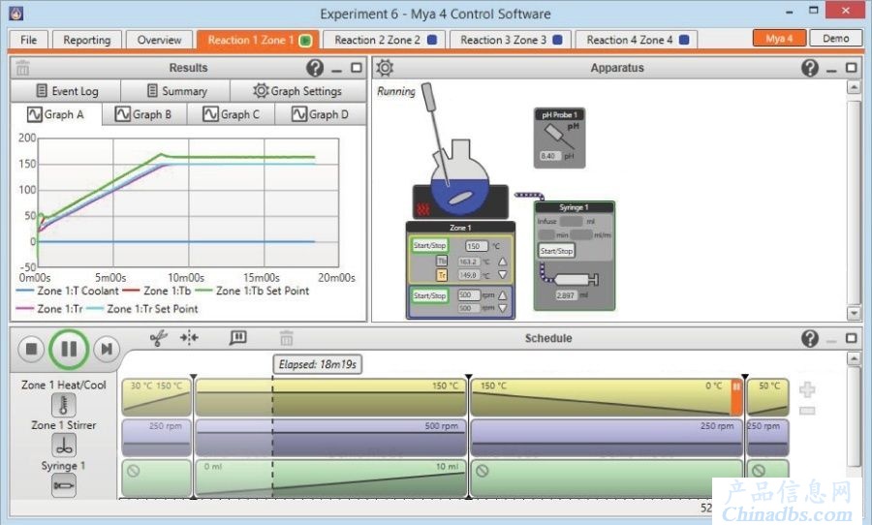Click the Demo button
This screenshot has width=872, height=525.
click(x=836, y=39)
